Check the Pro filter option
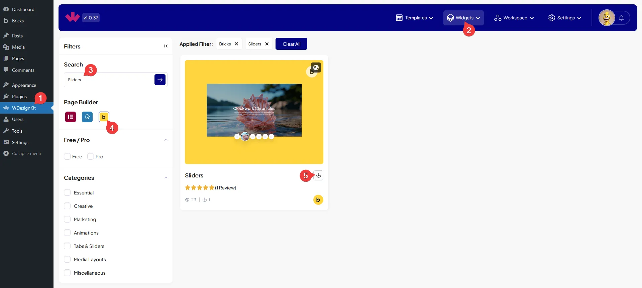This screenshot has width=642, height=288. coord(91,157)
